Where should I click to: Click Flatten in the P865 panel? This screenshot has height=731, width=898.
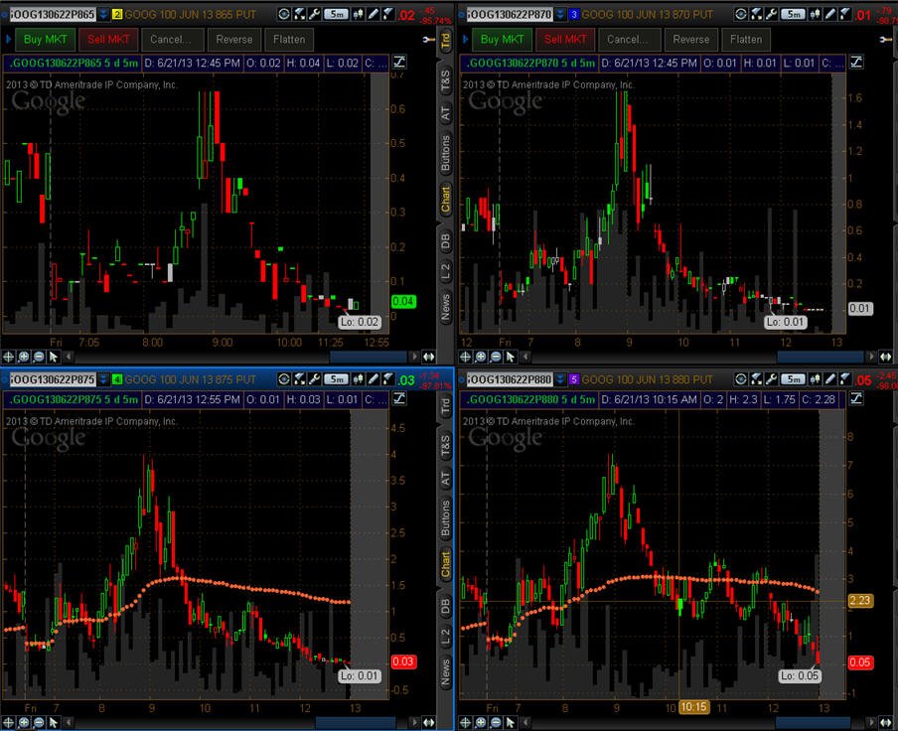pyautogui.click(x=289, y=40)
